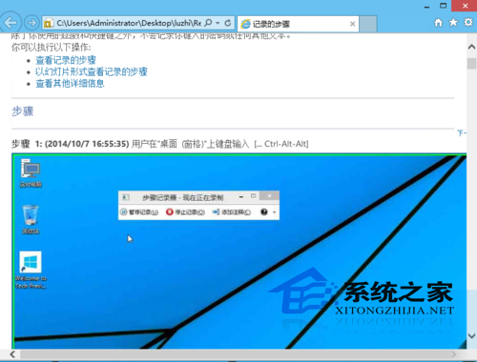This screenshot has width=477, height=362.
Task: Click vertical scrollbar down arrow
Action: pos(471,335)
